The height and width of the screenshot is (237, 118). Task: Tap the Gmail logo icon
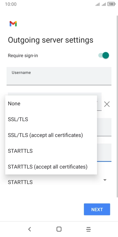coord(13,24)
